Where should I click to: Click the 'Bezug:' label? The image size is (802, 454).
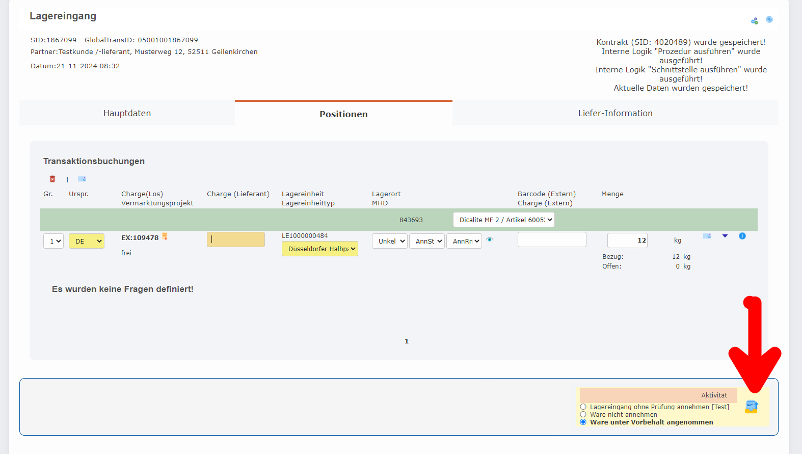pyautogui.click(x=613, y=257)
